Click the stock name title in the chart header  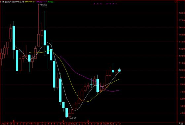(x=8, y=2)
